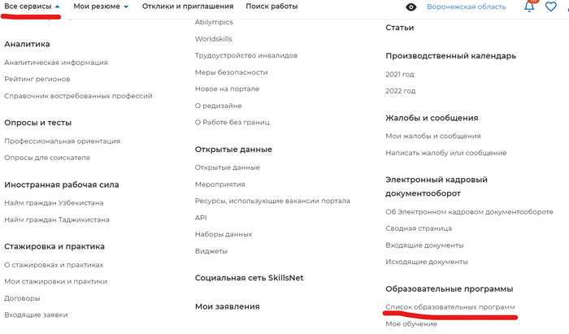Open Моё обучение link
This screenshot has width=569, height=334.
coord(411,324)
